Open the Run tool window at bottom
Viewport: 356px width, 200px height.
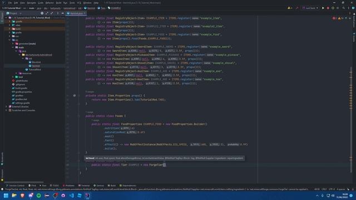tap(43, 186)
